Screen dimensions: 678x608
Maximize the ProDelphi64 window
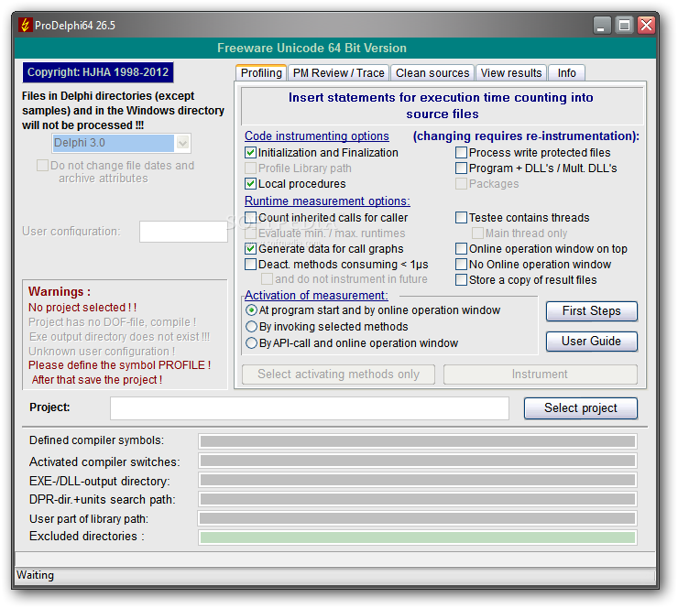tap(624, 25)
